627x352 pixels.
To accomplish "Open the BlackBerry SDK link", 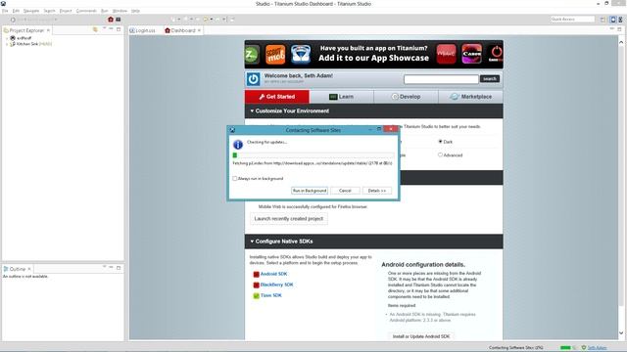I will (x=276, y=285).
